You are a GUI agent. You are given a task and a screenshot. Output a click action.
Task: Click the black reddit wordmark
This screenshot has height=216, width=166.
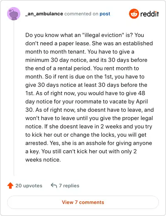(149, 14)
